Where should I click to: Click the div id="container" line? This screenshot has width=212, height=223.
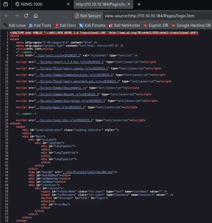(x=44, y=185)
